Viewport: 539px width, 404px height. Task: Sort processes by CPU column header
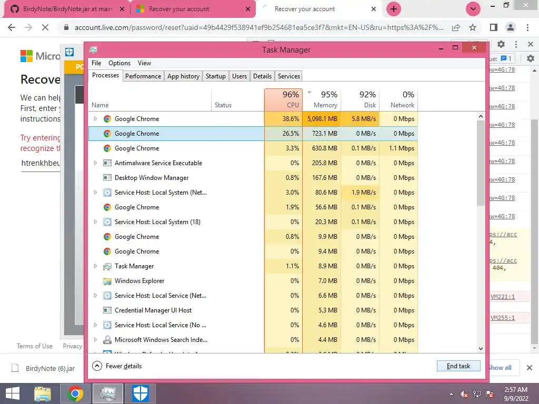(x=283, y=99)
